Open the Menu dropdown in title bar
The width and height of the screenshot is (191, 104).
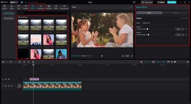(14, 2)
